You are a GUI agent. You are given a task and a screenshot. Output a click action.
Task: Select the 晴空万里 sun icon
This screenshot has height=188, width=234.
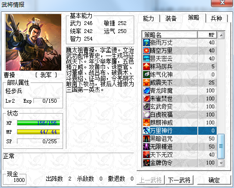146,50
